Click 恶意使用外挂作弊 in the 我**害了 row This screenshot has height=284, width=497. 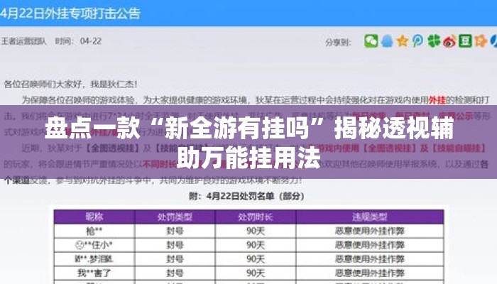(x=370, y=273)
